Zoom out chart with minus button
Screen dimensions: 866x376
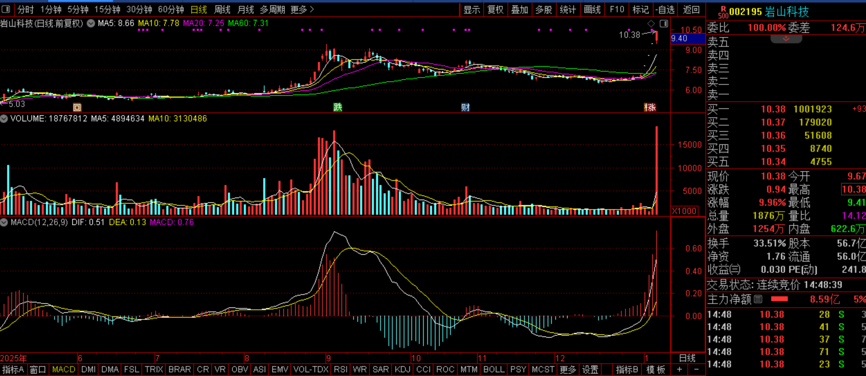pos(696,370)
